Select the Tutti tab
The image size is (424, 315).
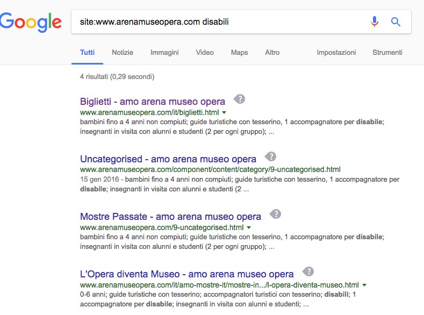pos(88,53)
